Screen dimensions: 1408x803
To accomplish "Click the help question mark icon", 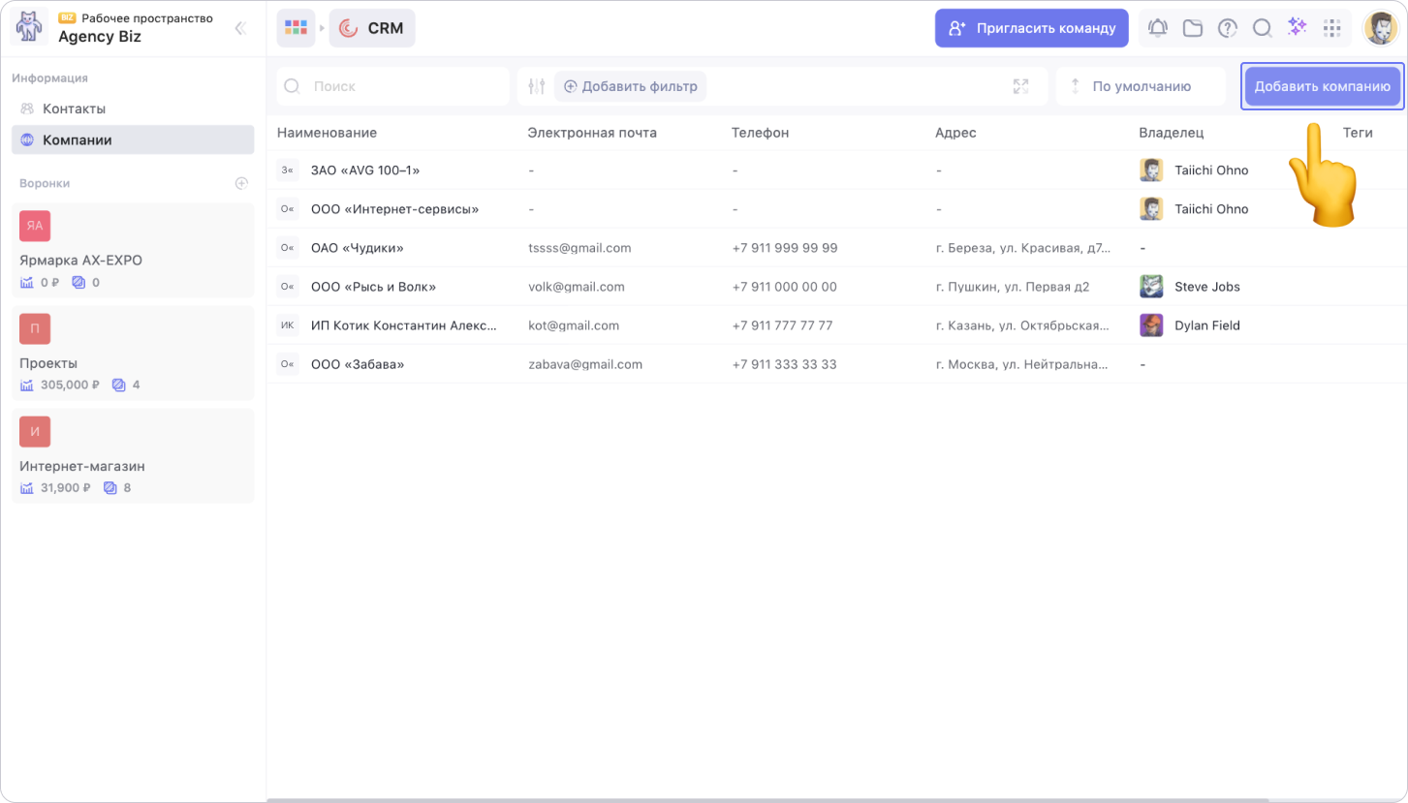I will pyautogui.click(x=1227, y=28).
